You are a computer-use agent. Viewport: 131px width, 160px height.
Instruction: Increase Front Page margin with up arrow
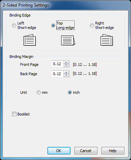point(66,62)
